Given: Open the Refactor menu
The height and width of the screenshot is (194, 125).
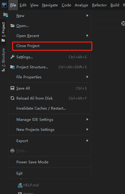Looking at the screenshot, I should pos(99,5).
